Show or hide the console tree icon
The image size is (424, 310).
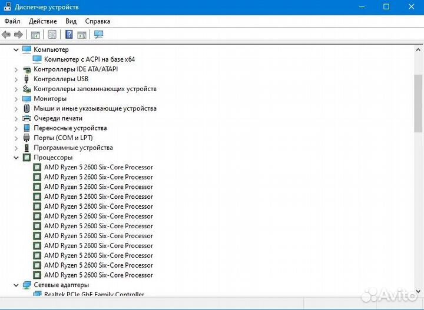coord(35,35)
